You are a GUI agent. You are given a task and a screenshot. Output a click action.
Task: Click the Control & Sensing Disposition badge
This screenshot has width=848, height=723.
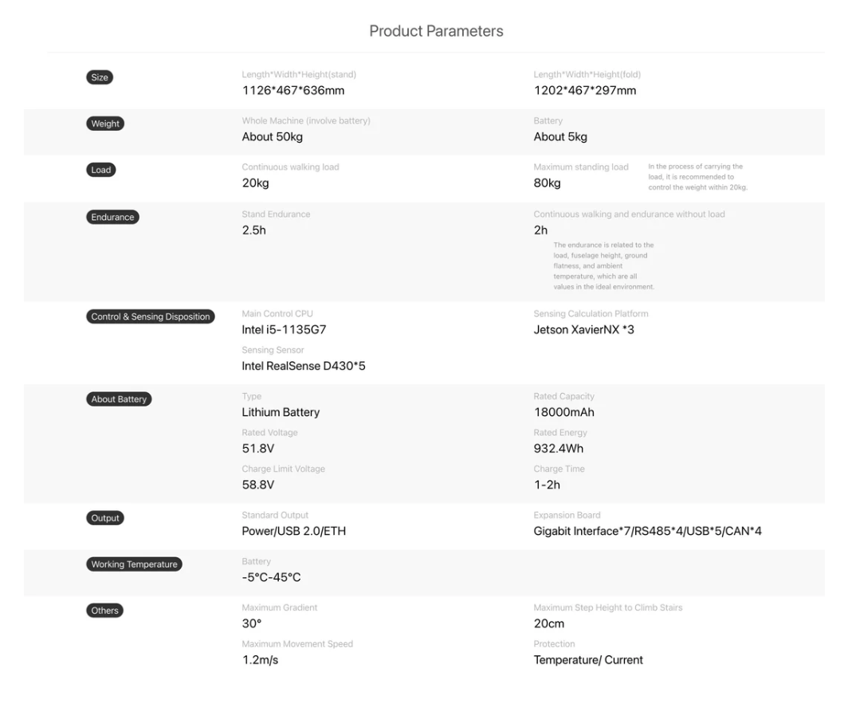(151, 316)
